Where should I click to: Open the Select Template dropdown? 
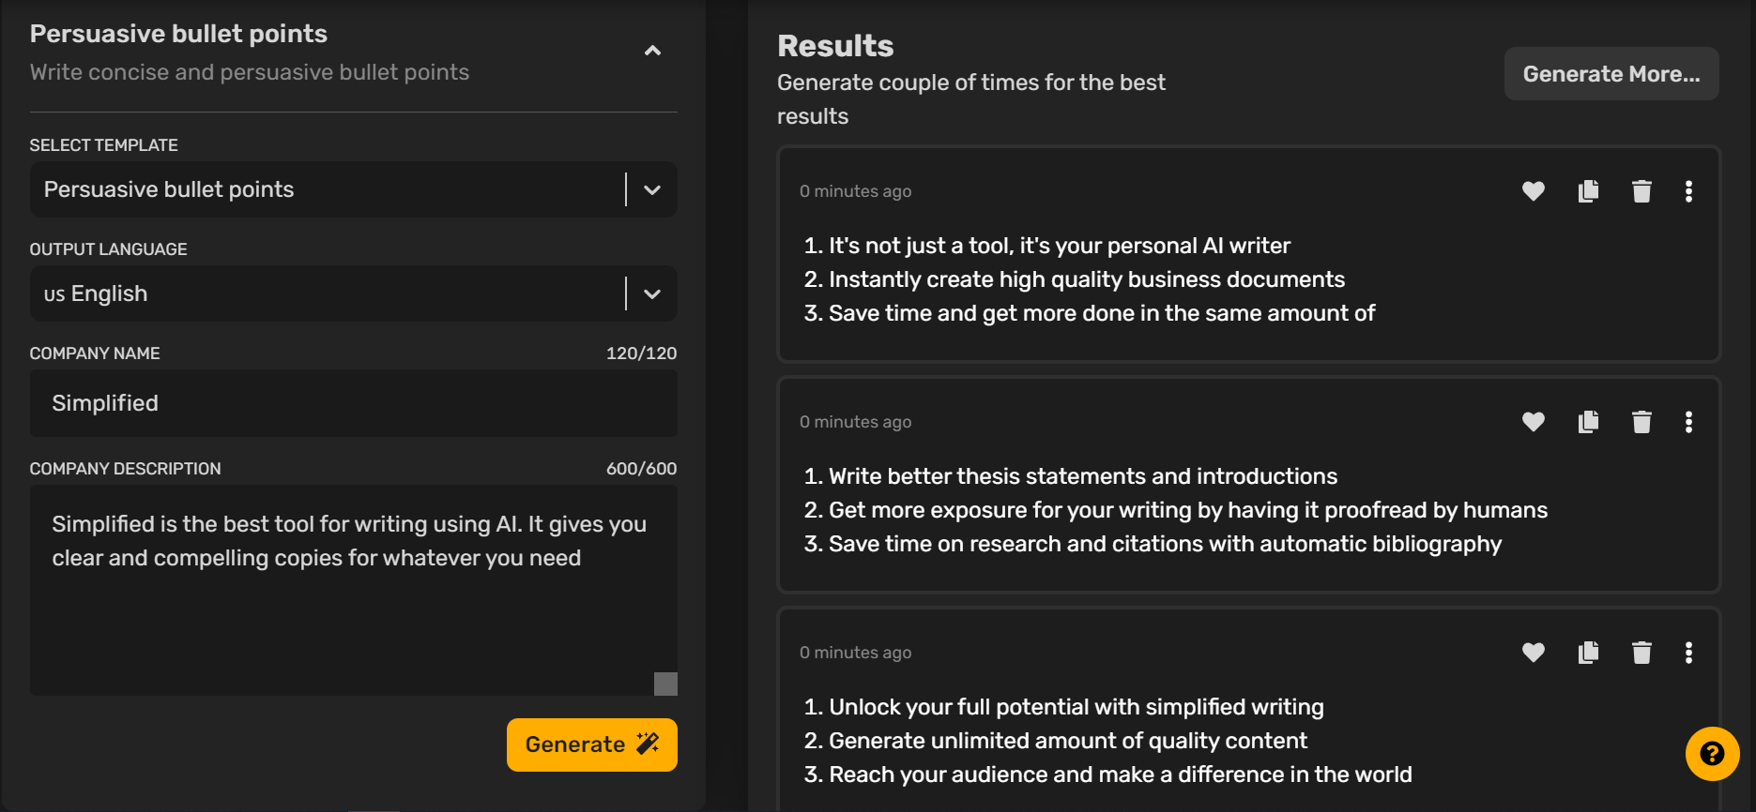click(x=353, y=189)
